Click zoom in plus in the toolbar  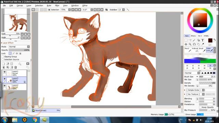coord(76,10)
